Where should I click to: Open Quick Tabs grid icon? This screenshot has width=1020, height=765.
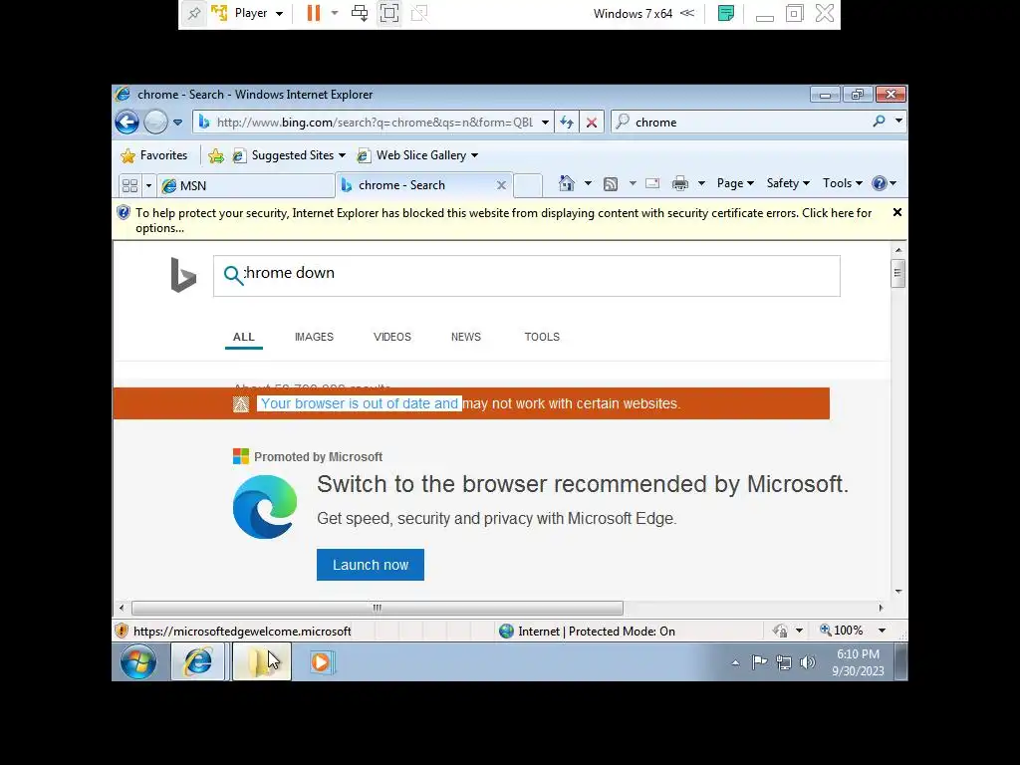pyautogui.click(x=130, y=185)
